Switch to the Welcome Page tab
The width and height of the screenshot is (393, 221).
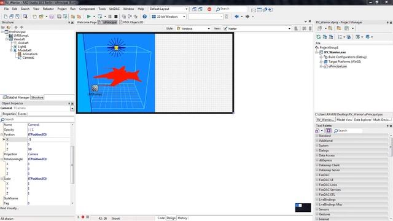(87, 22)
